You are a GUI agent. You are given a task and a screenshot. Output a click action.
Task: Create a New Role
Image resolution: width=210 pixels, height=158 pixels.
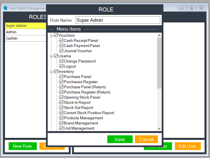pos(23,146)
